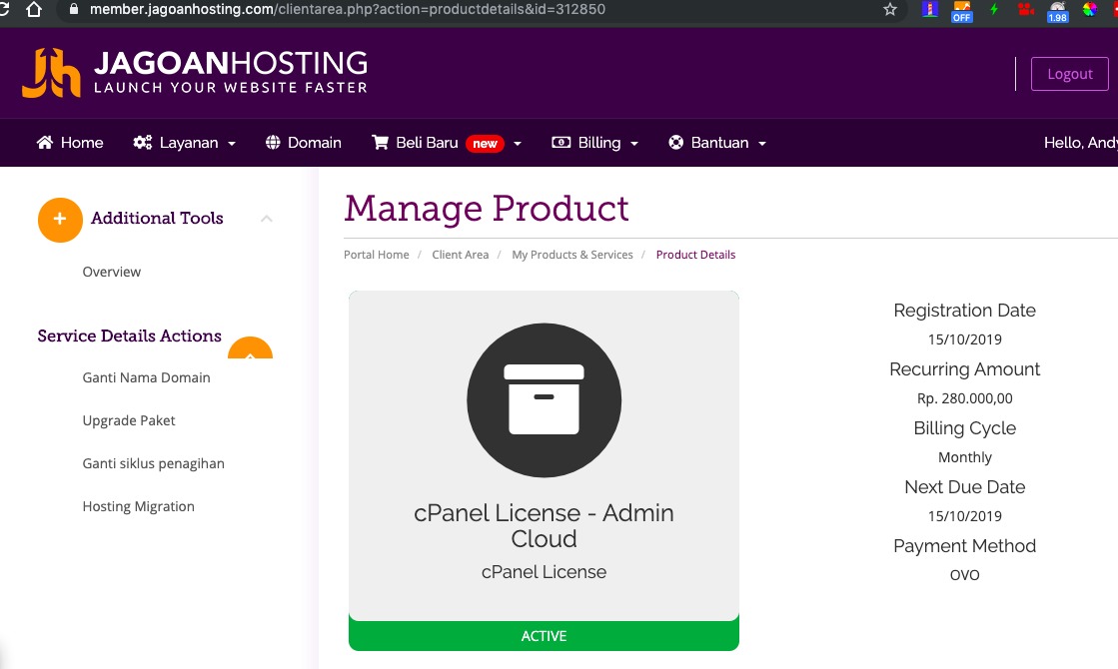Collapse the Additional Tools panel chevron
The image size is (1118, 669).
[267, 219]
